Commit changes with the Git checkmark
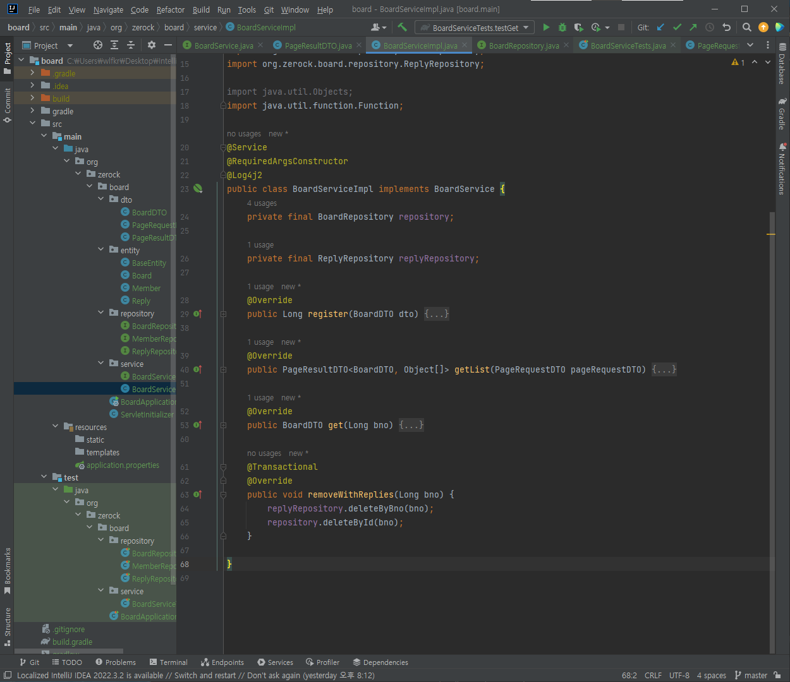 [x=677, y=27]
